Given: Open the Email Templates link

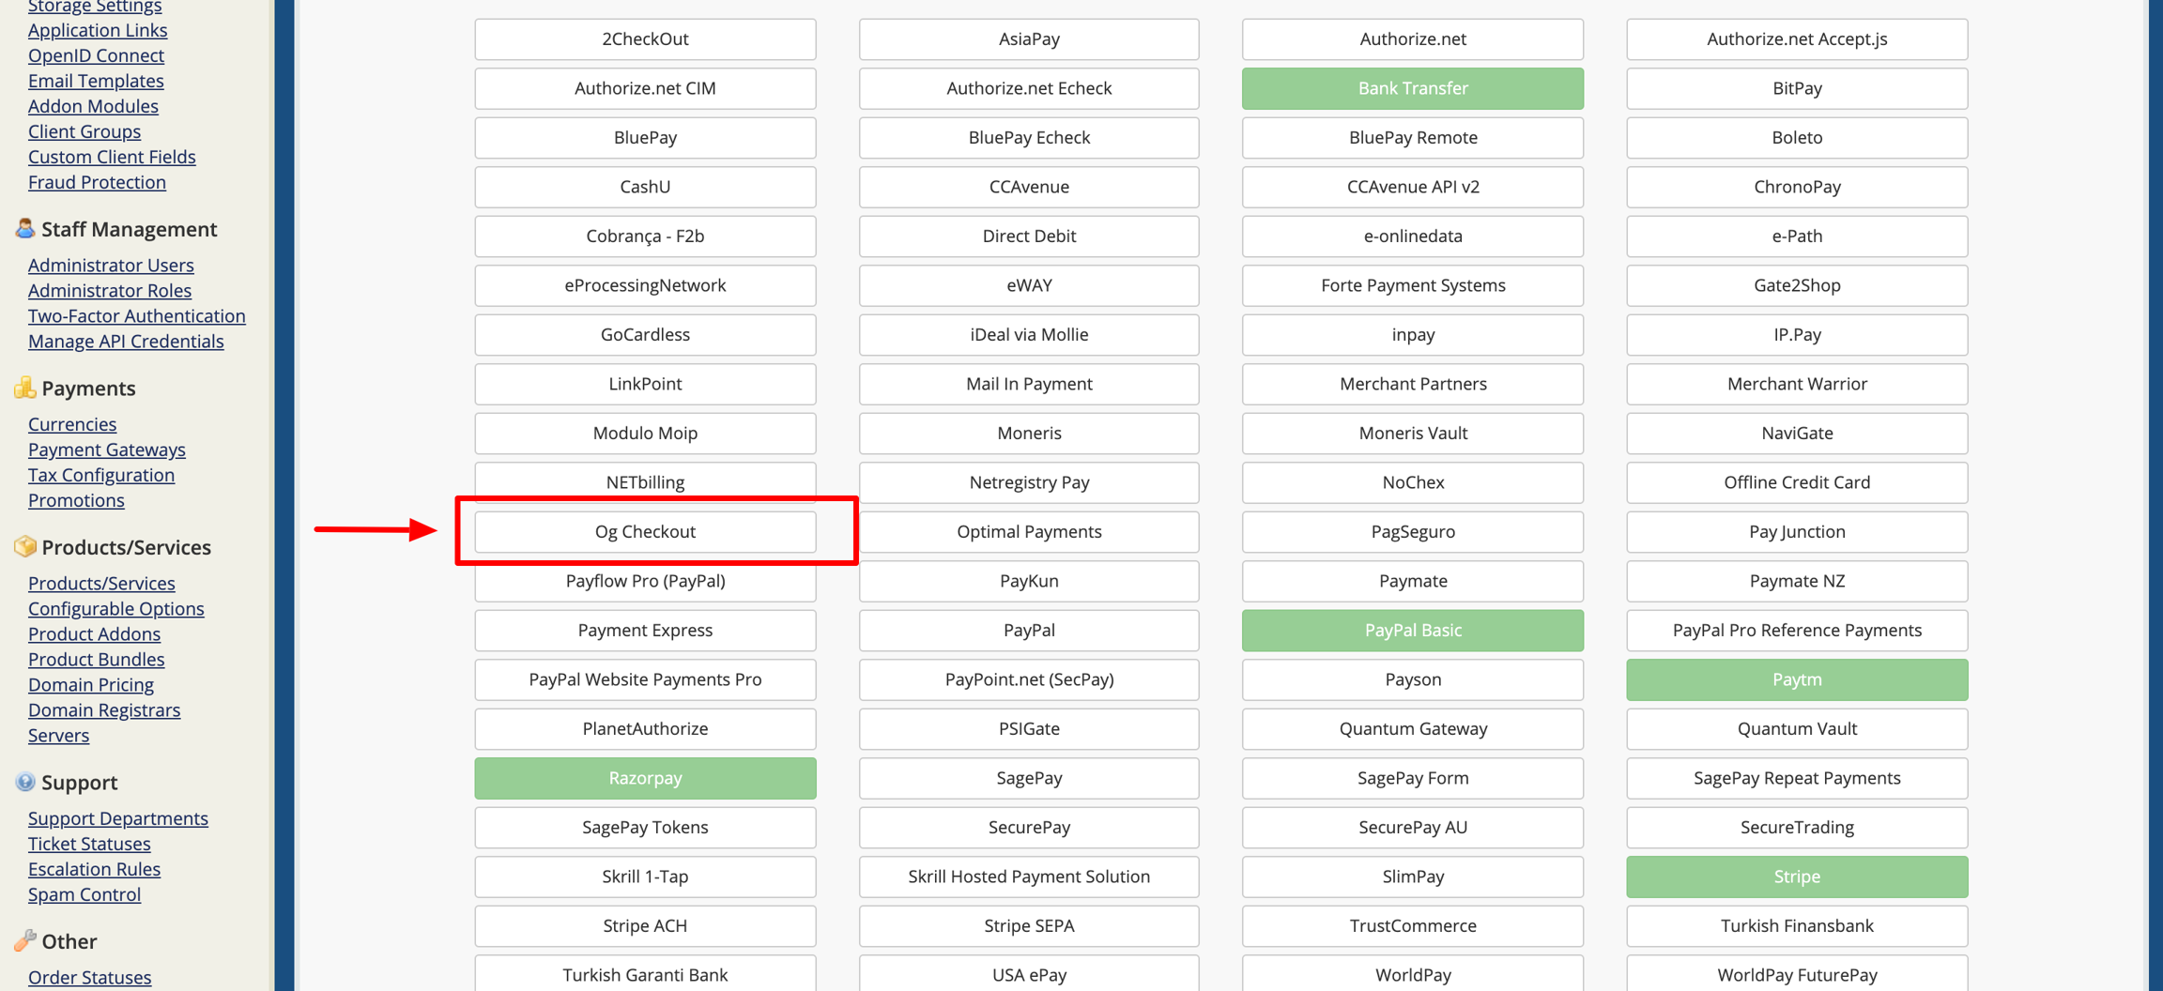Looking at the screenshot, I should click(96, 81).
